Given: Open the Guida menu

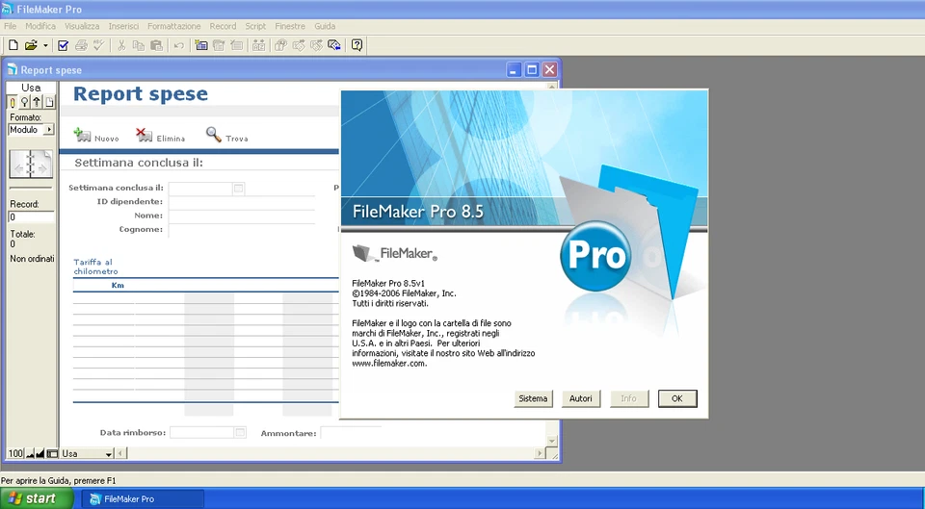Looking at the screenshot, I should [325, 26].
